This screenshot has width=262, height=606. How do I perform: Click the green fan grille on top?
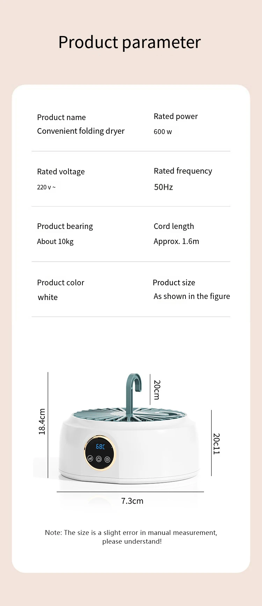(161, 415)
